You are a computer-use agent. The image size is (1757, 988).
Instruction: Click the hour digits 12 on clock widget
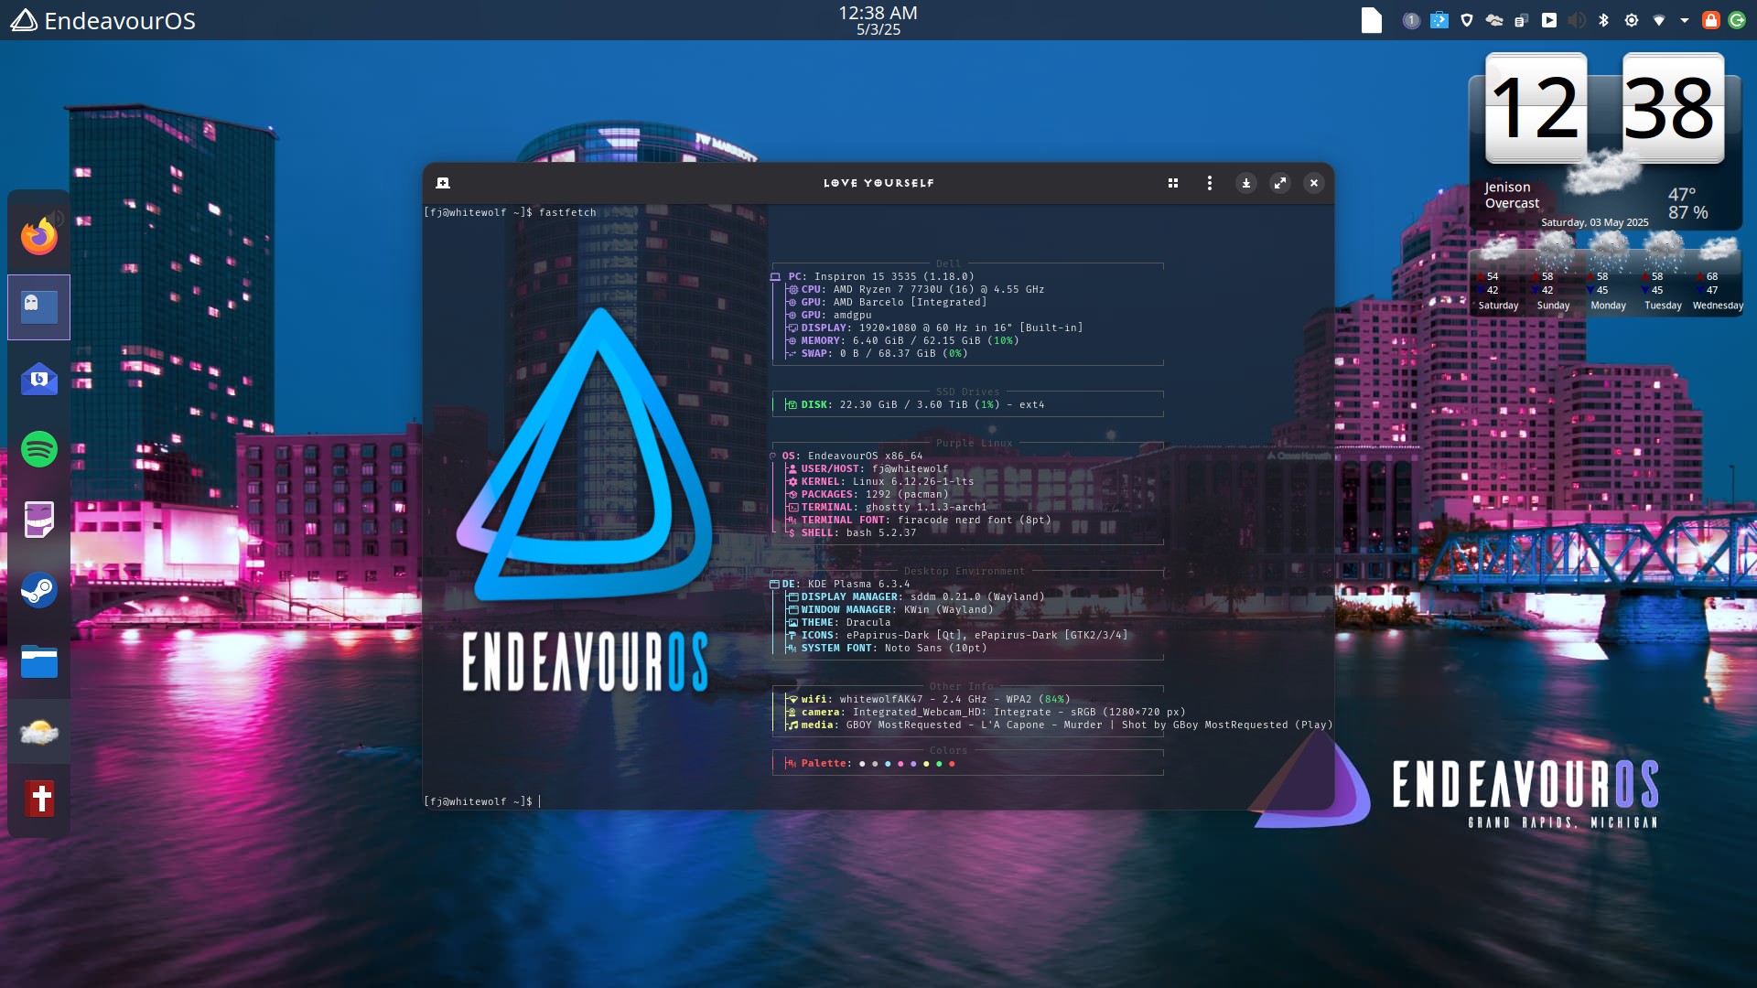(1536, 108)
